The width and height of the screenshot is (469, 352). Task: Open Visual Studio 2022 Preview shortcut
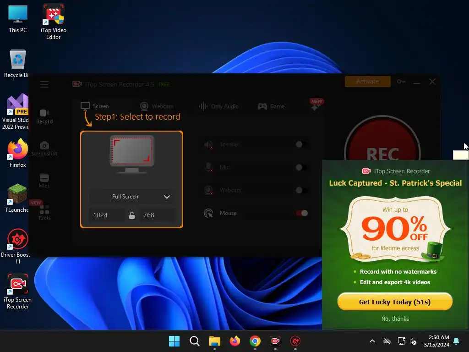(x=16, y=112)
